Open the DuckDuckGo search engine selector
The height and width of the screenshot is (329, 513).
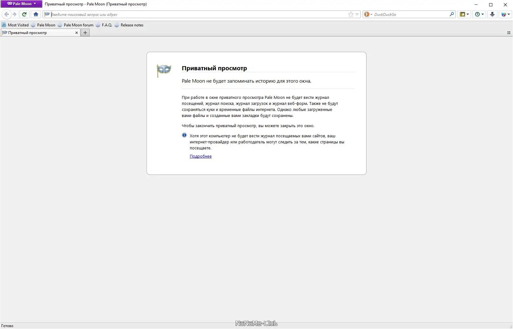[368, 14]
